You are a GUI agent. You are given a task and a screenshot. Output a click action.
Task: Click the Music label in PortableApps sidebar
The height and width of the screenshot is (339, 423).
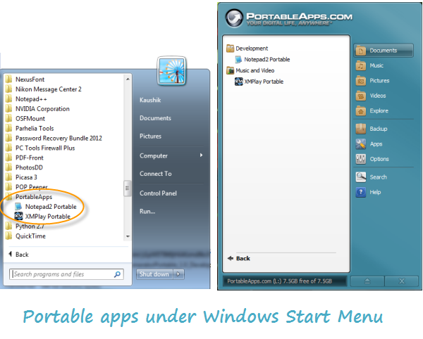click(376, 65)
